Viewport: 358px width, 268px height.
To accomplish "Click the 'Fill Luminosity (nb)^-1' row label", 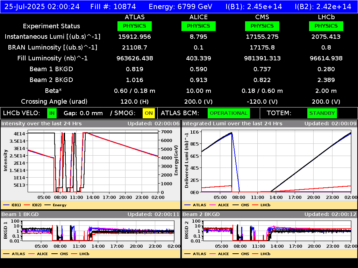I will click(x=52, y=58).
